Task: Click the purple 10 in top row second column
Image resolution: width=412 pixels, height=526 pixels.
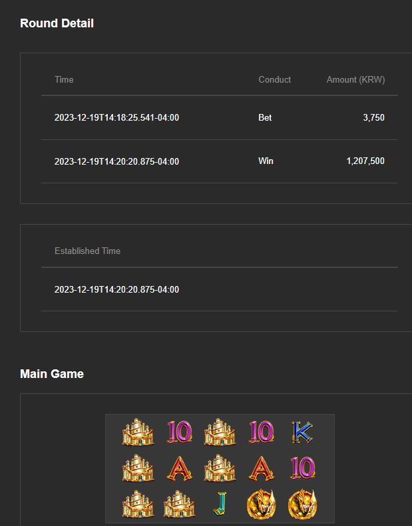Action: pos(179,432)
